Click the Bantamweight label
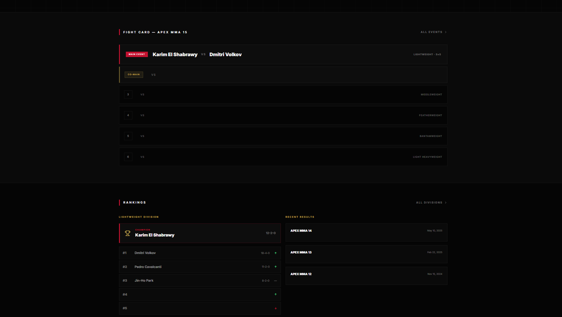 [431, 136]
